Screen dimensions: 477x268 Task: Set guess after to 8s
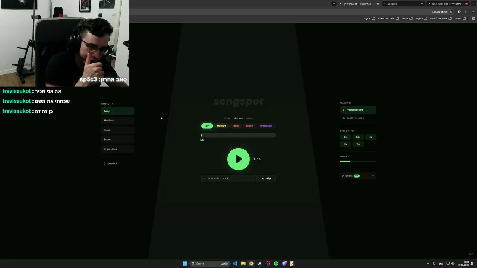[x=345, y=144]
